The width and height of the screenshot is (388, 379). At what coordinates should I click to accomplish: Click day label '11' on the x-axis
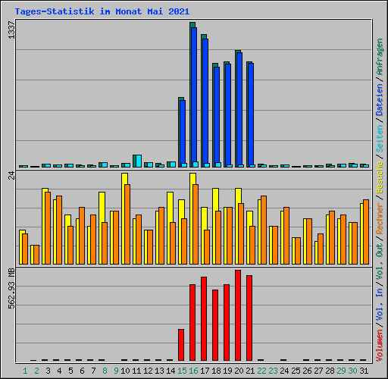click(136, 371)
